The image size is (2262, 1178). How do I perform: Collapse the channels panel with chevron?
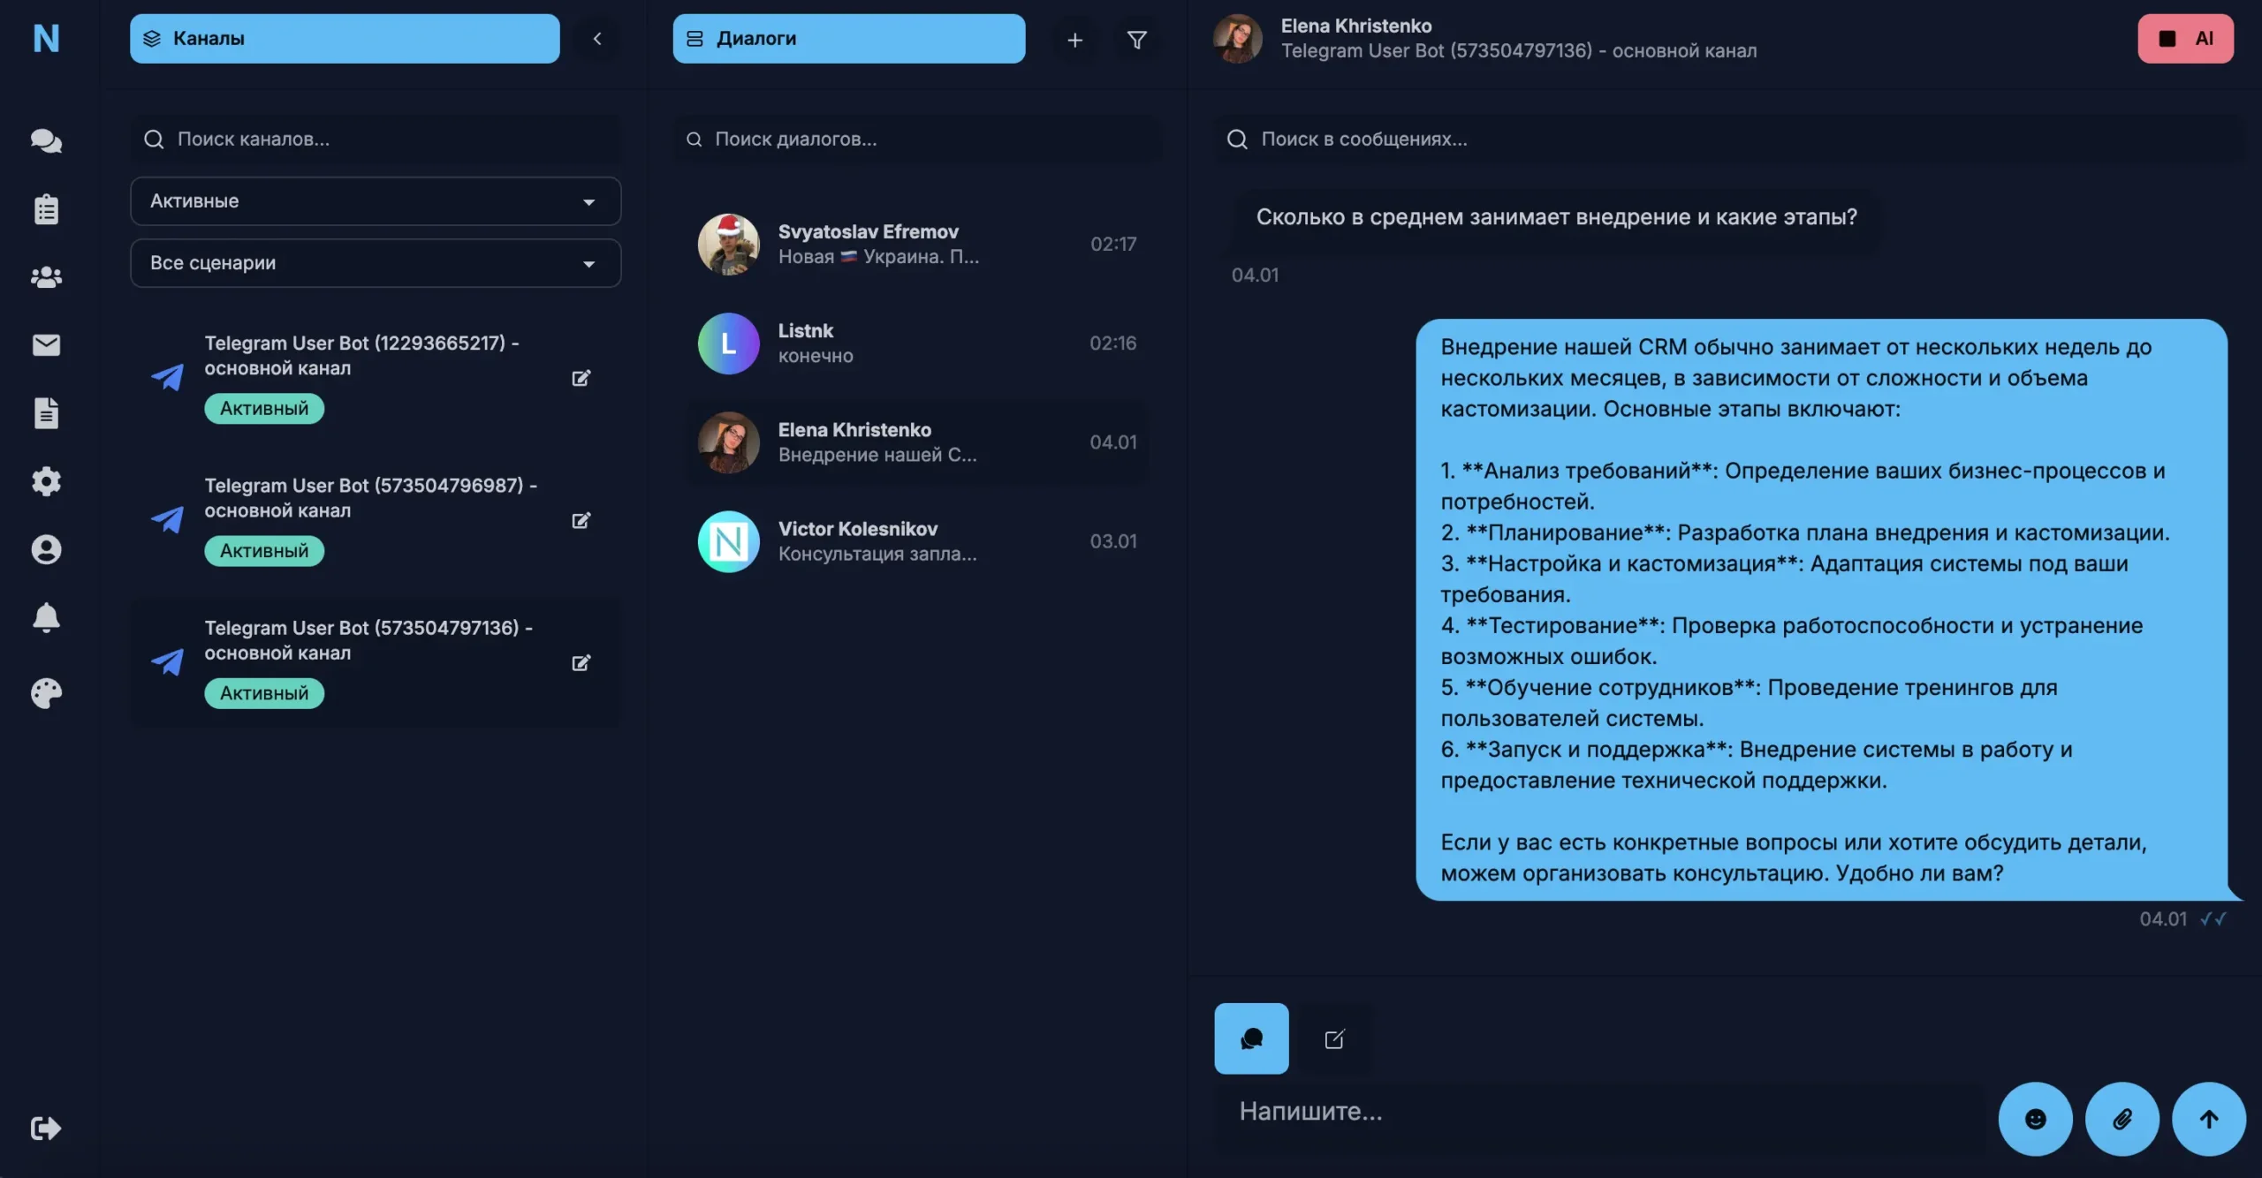tap(597, 39)
